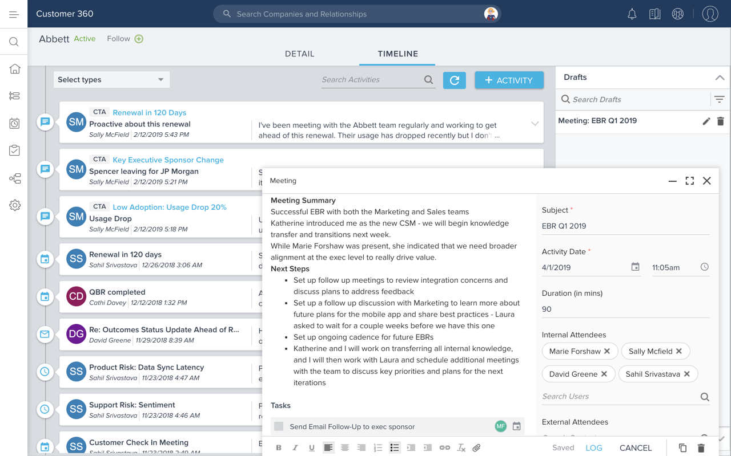731x456 pixels.
Task: Expand the Proactive about this renewal entry
Action: point(535,124)
